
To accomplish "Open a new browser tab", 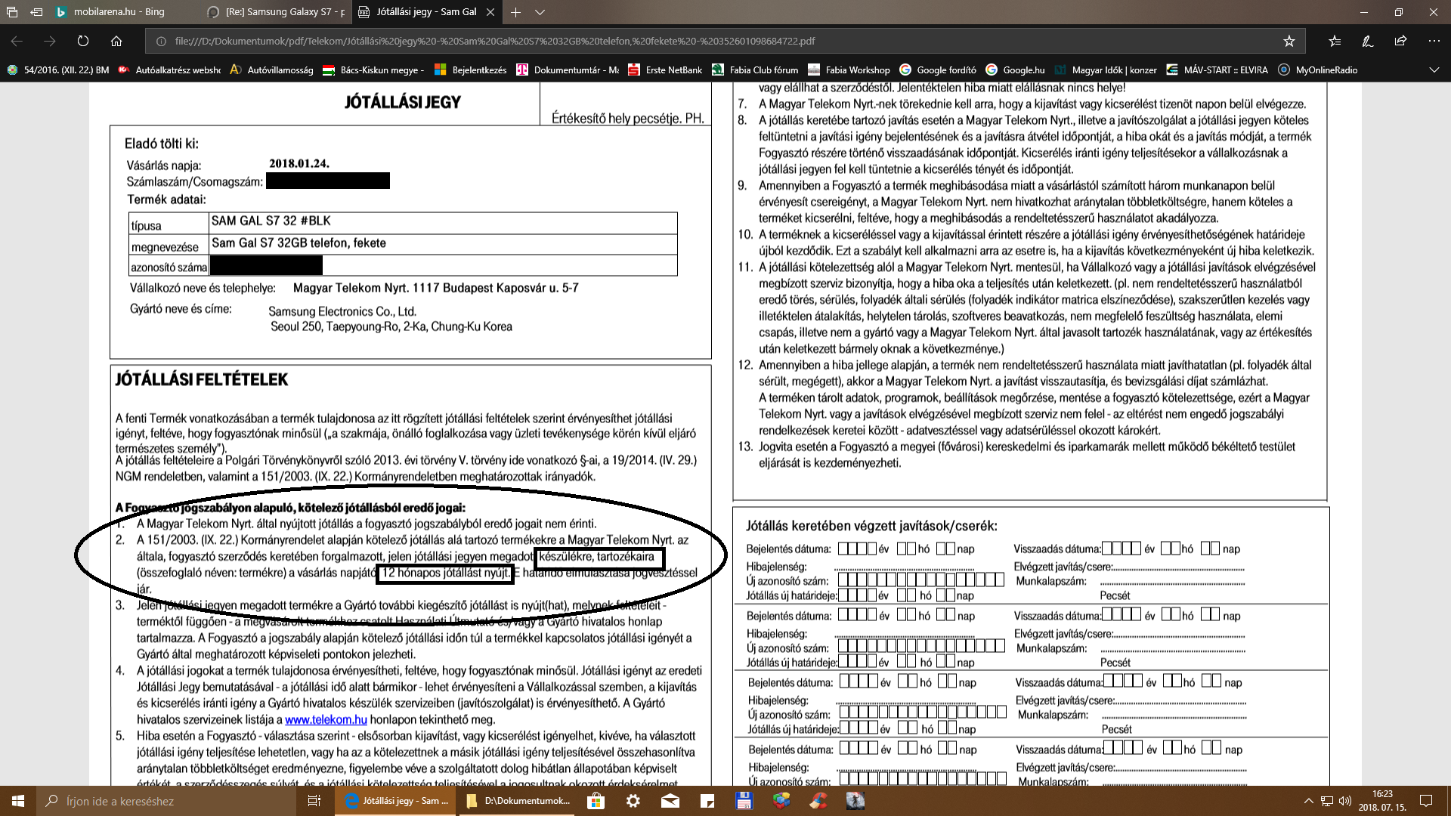I will [x=515, y=12].
